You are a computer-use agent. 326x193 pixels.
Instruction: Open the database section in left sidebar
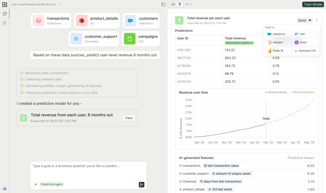coord(4,23)
